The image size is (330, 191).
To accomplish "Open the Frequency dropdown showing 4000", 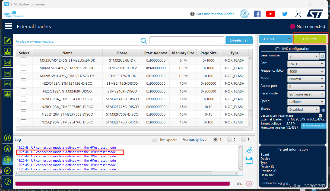I will coord(306,71).
